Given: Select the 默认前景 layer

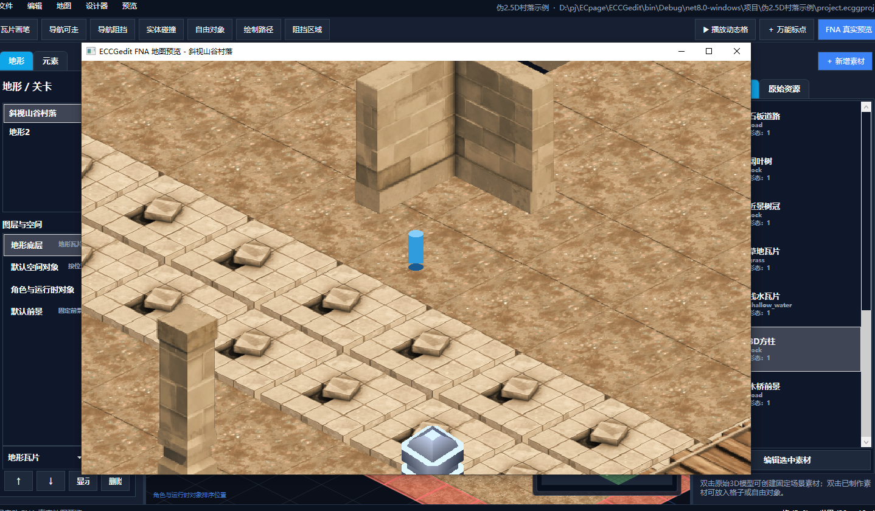Looking at the screenshot, I should [x=43, y=311].
